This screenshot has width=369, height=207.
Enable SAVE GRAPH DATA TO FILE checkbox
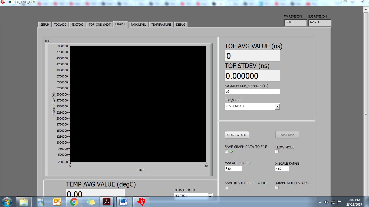point(227,151)
